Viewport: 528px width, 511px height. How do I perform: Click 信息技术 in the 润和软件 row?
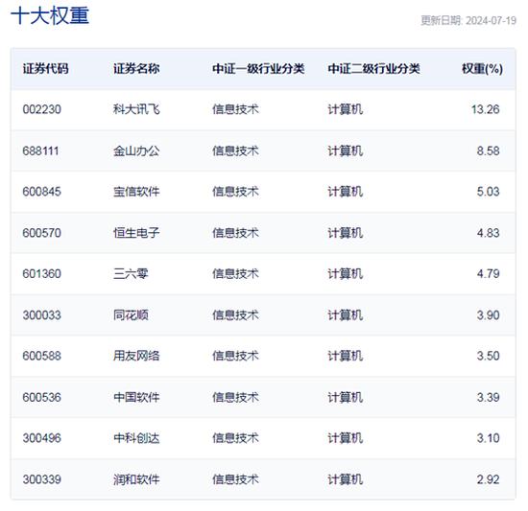click(235, 479)
